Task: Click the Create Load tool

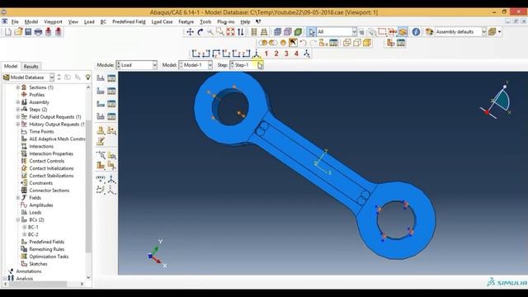Action: pos(101,78)
